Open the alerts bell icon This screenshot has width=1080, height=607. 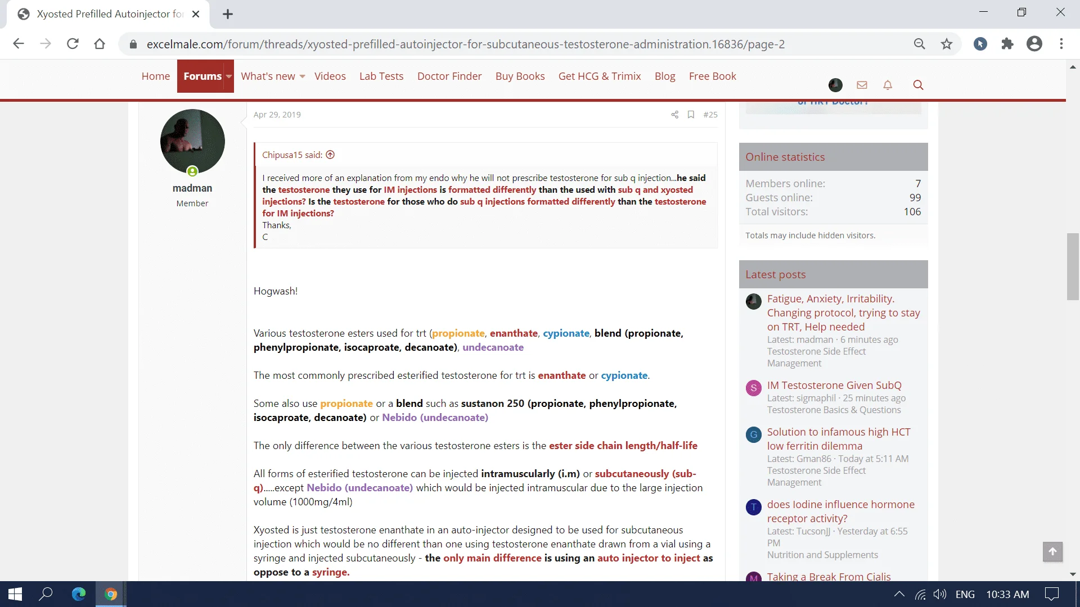click(888, 85)
